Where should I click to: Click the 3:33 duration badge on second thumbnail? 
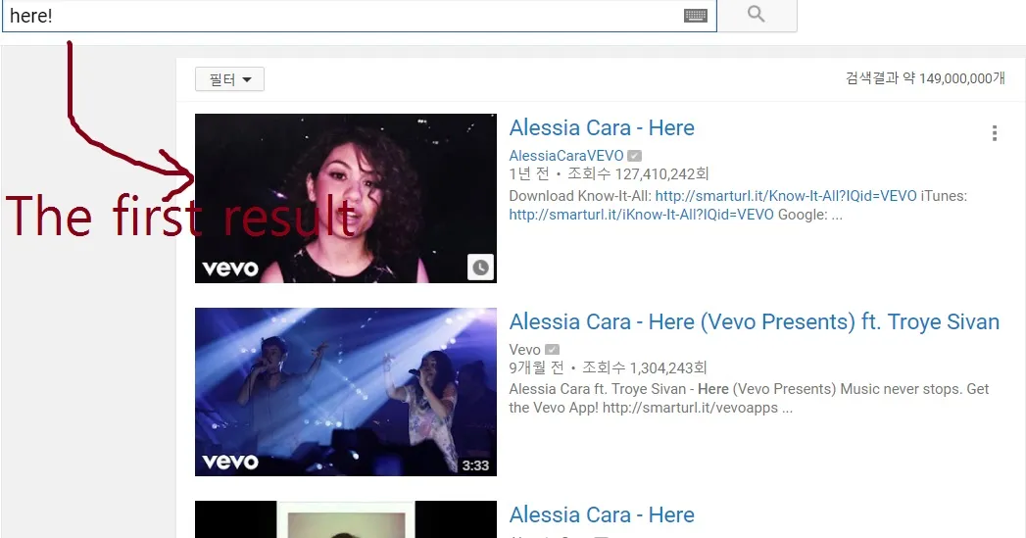pos(475,465)
